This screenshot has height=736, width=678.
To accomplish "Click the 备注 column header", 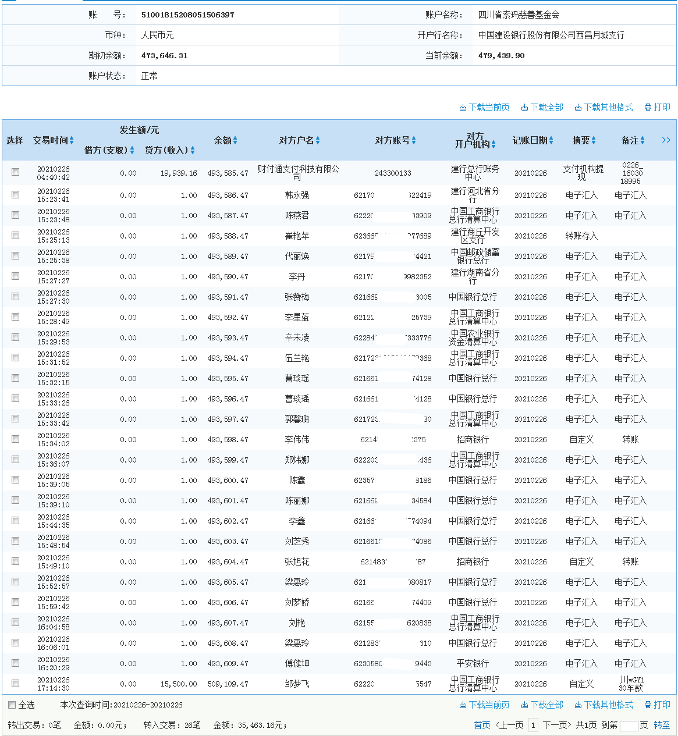I will [x=630, y=141].
